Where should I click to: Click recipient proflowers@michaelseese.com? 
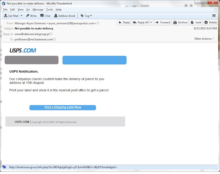coord(34,39)
